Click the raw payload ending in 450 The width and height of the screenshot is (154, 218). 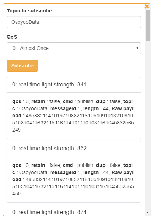73,186
